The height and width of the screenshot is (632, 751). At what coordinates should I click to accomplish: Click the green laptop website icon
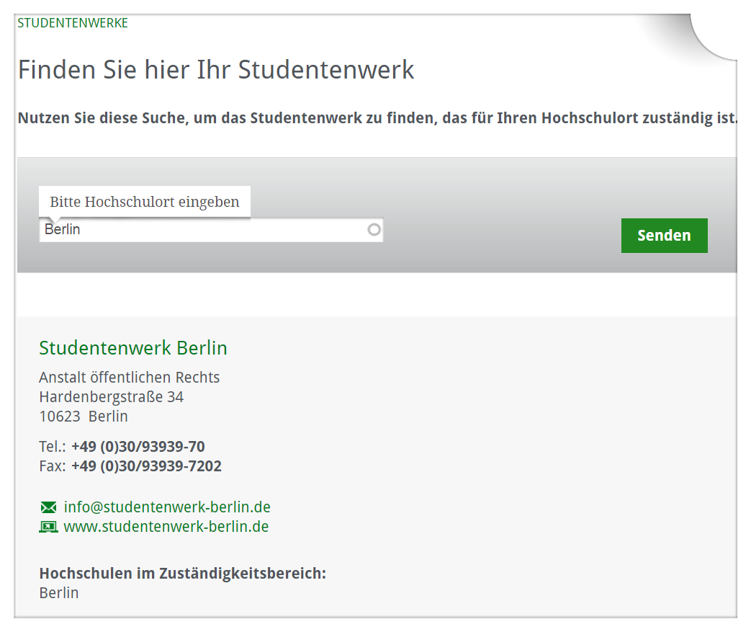[48, 527]
